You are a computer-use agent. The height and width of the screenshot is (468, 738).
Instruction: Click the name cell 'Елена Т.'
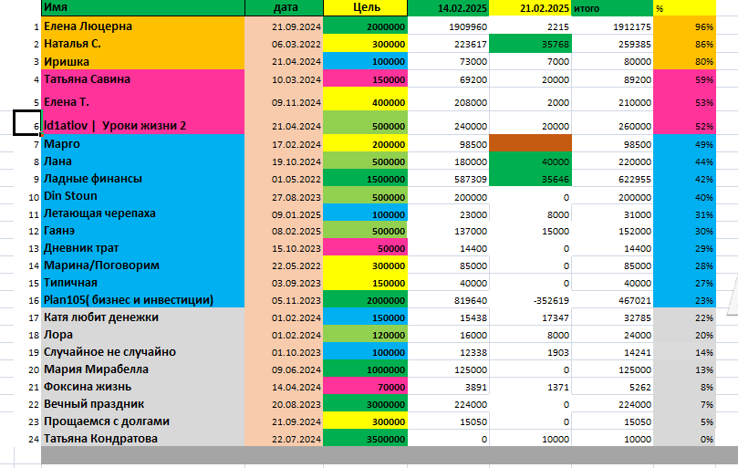point(143,99)
